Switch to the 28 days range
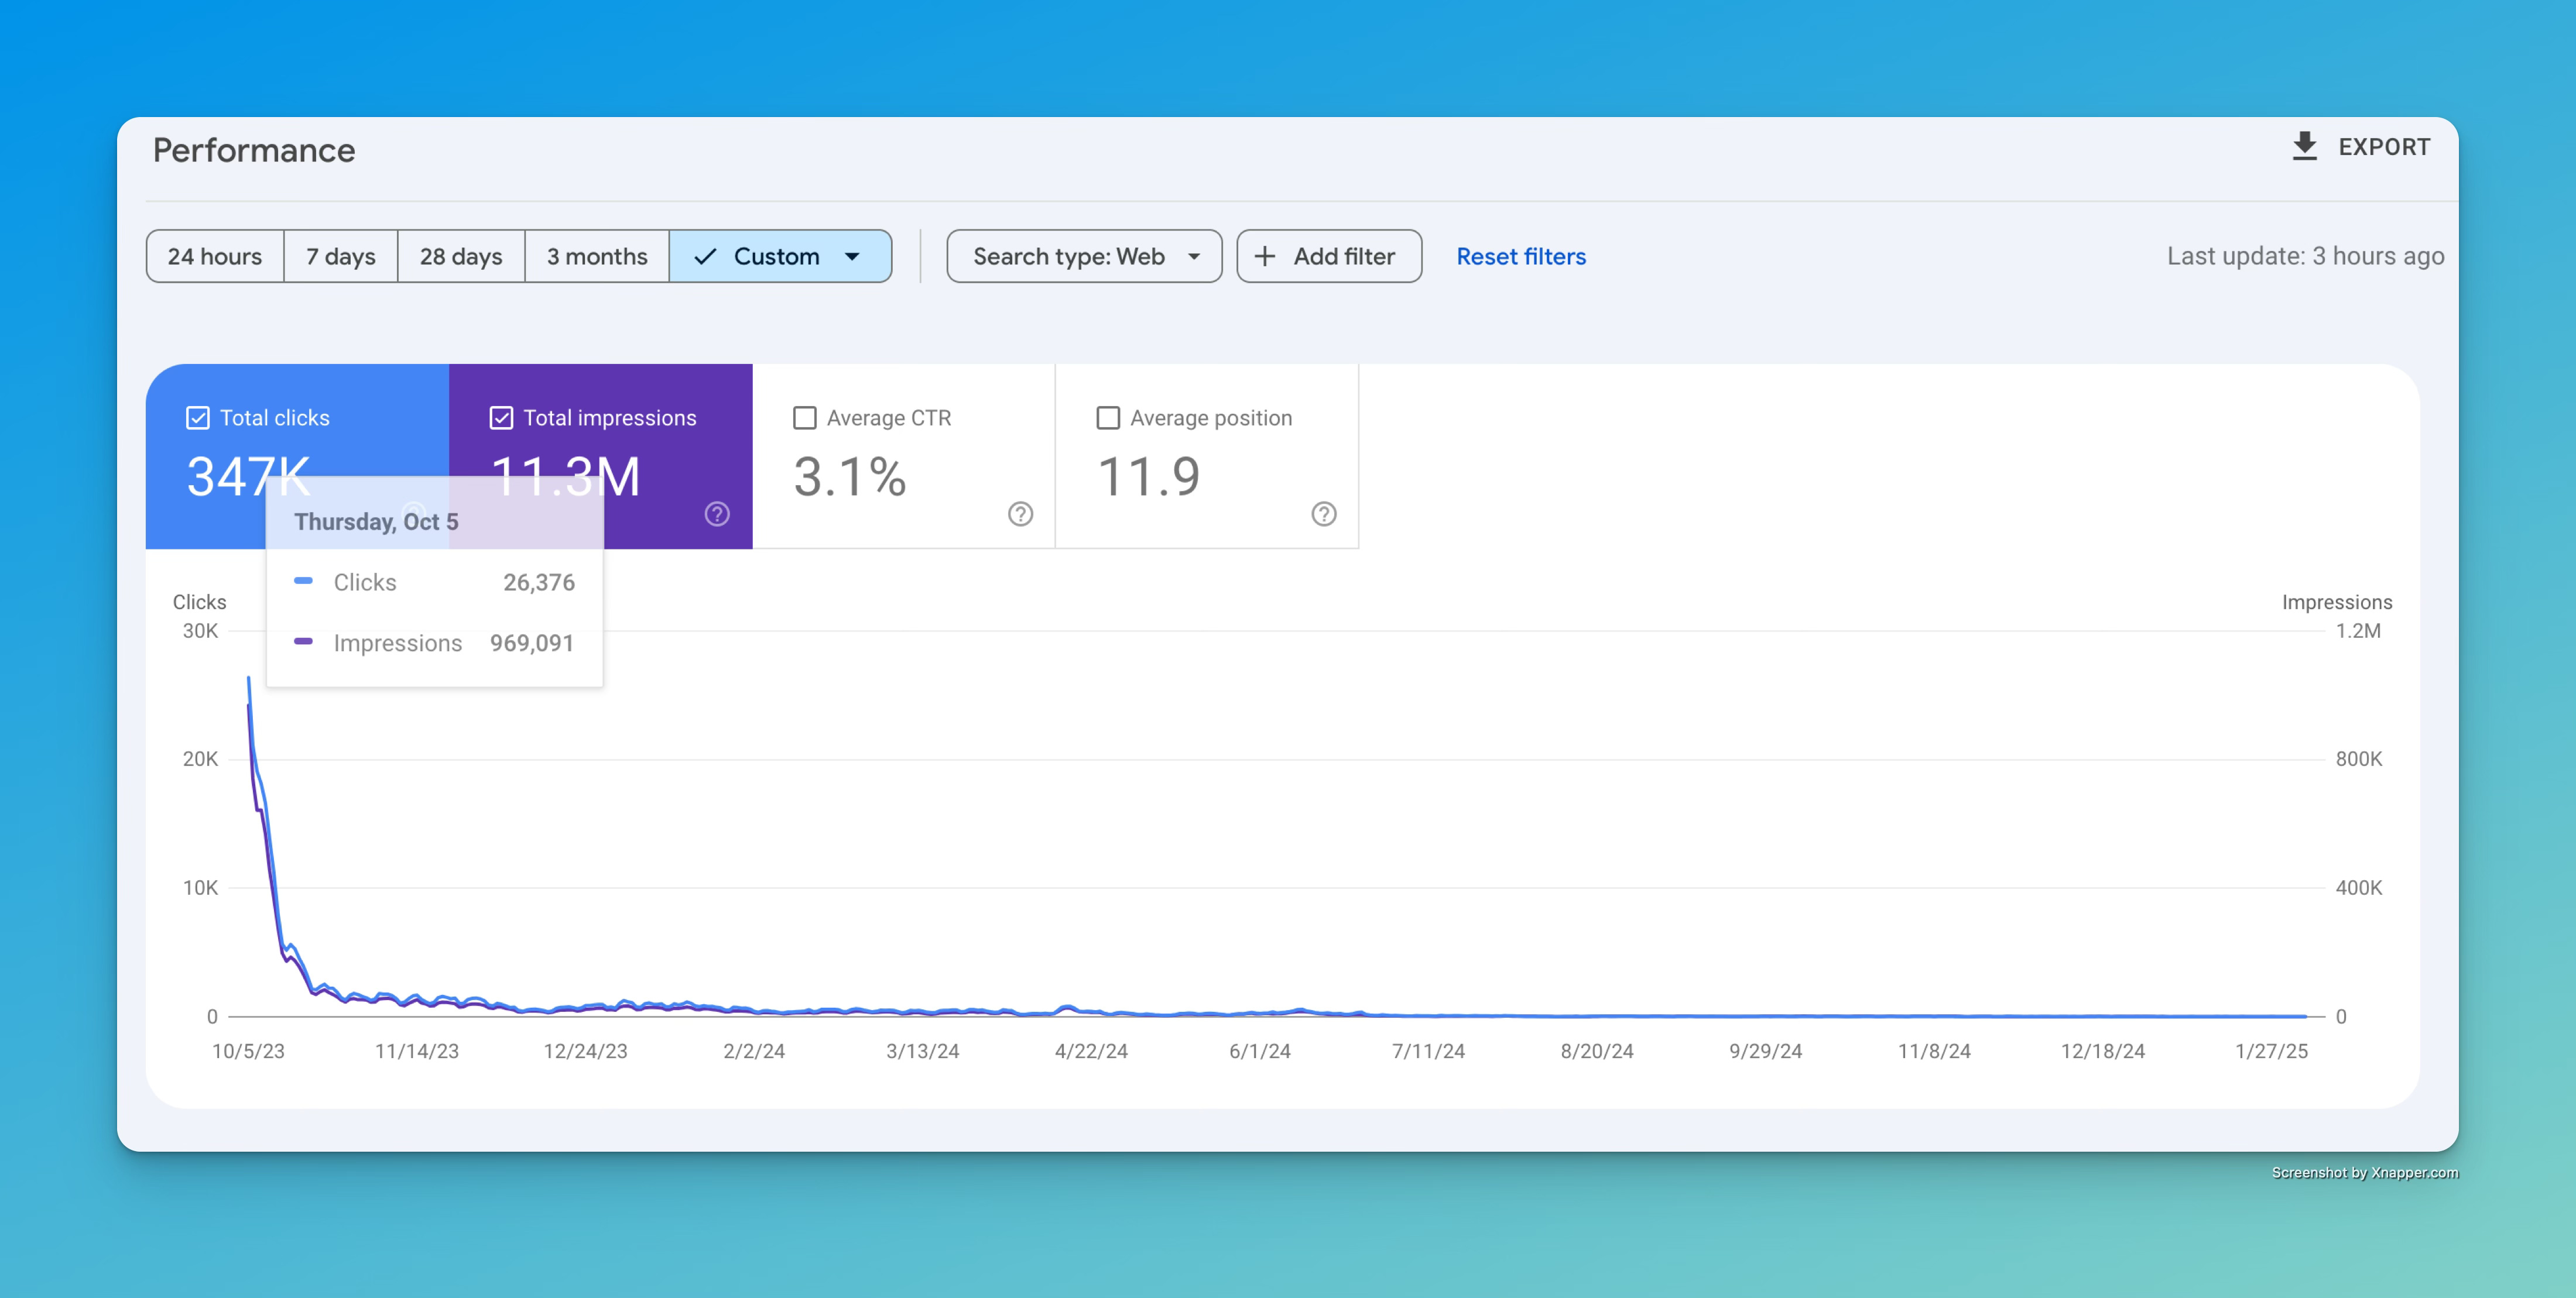Viewport: 2576px width, 1298px height. tap(460, 257)
